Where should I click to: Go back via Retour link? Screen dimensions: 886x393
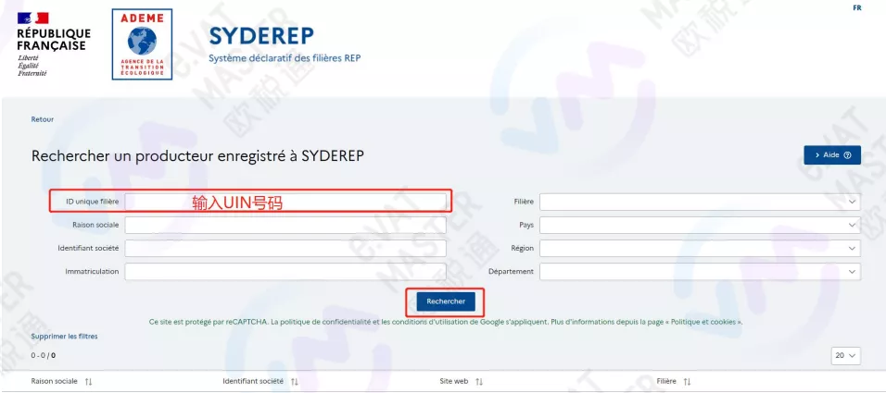(x=43, y=119)
